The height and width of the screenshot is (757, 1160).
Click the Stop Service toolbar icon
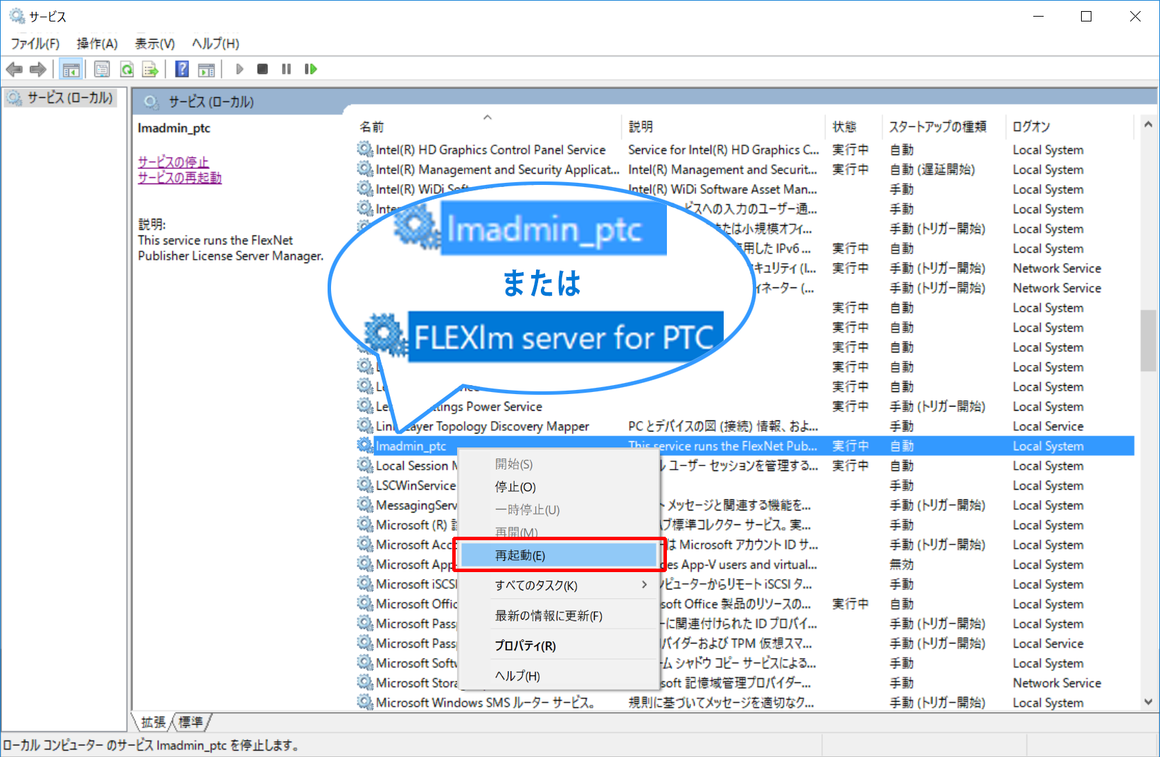coord(262,69)
